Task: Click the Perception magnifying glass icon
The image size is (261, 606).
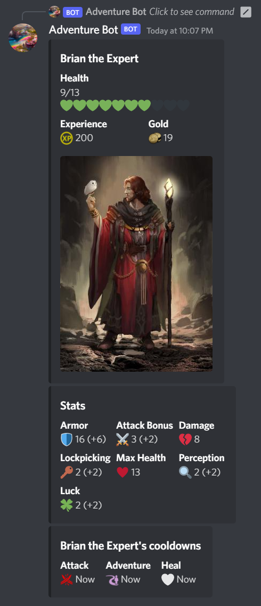Action: tap(185, 472)
